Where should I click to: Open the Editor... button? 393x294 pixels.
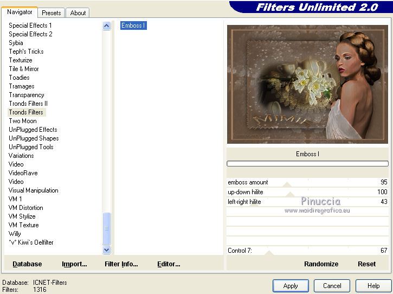(169, 264)
